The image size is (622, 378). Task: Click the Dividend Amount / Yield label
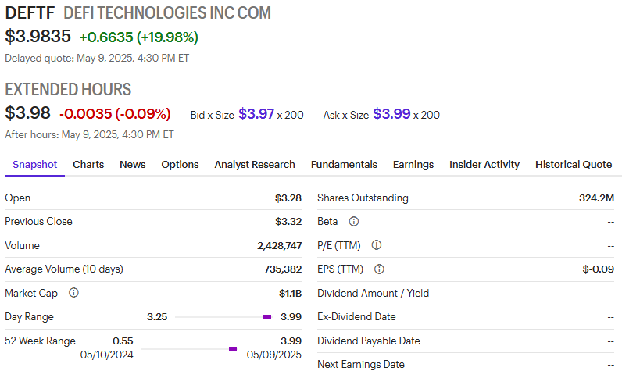[x=374, y=293]
